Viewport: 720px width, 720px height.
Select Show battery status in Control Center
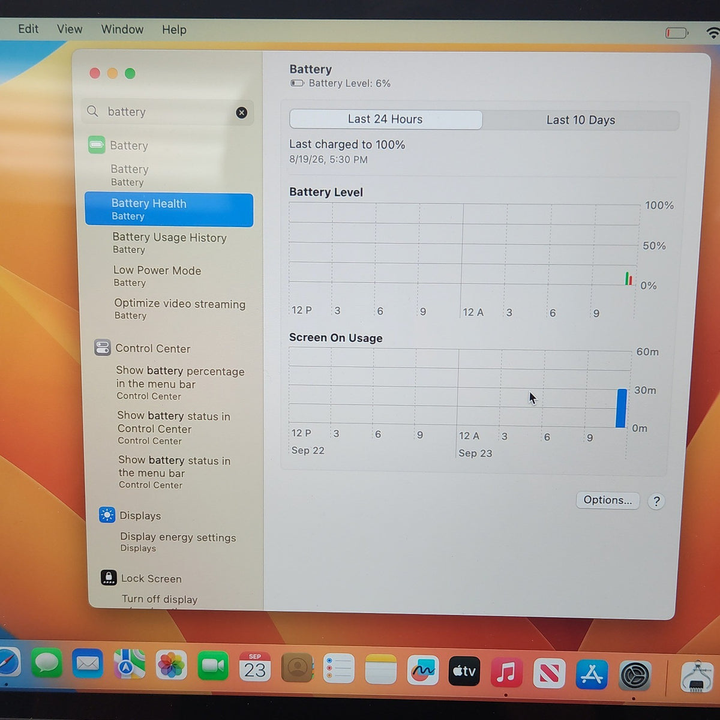point(174,428)
